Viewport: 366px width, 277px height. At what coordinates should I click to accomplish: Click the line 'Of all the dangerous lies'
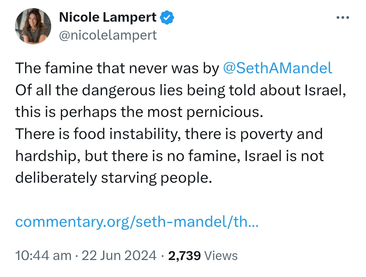pos(180,90)
